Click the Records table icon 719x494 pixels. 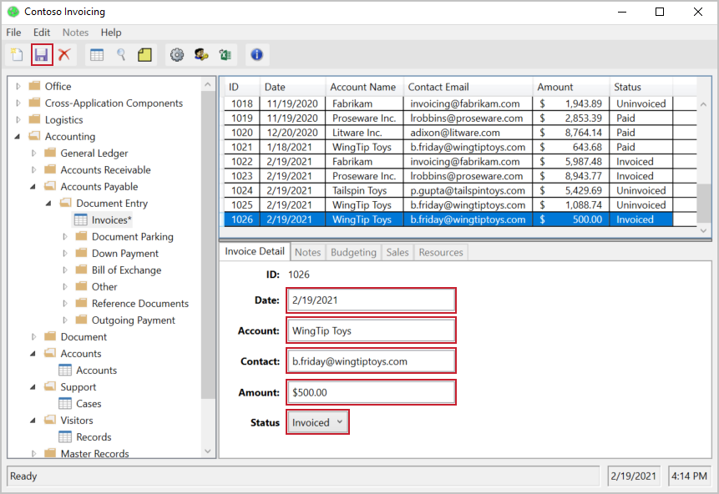[x=65, y=437]
